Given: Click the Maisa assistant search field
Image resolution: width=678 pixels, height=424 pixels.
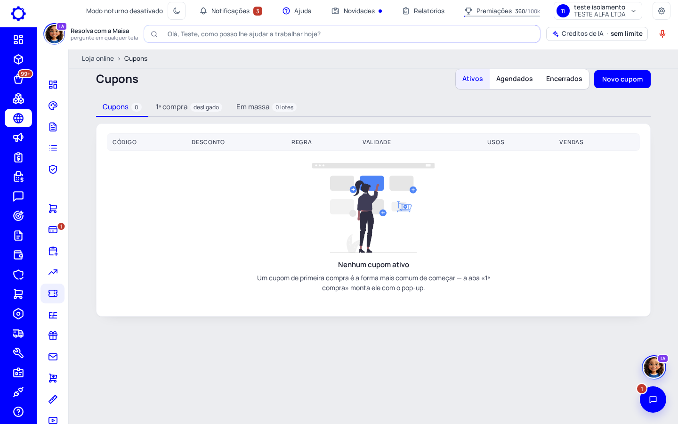Looking at the screenshot, I should [x=342, y=34].
